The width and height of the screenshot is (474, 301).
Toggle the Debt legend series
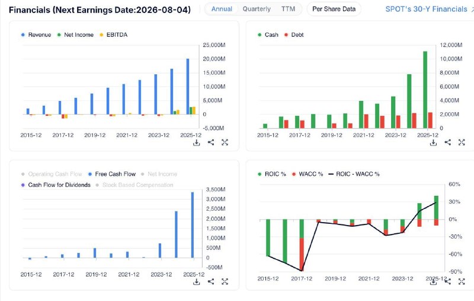tap(294, 35)
